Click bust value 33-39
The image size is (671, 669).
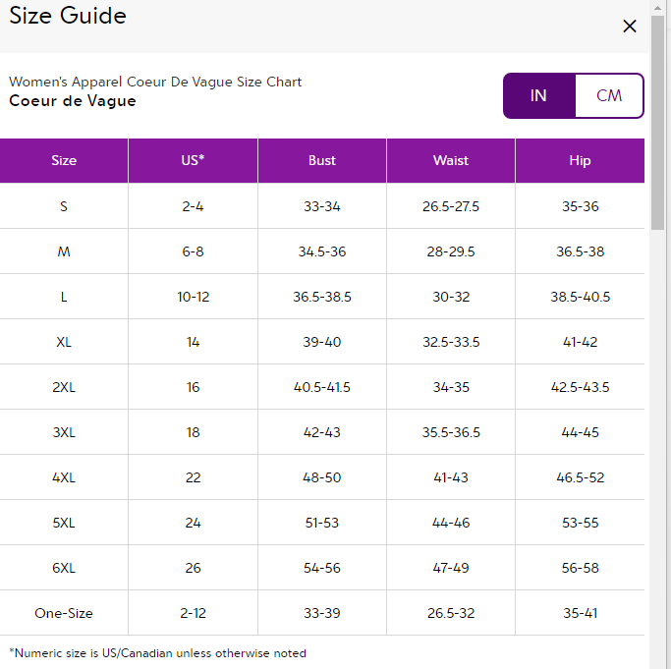tap(322, 613)
